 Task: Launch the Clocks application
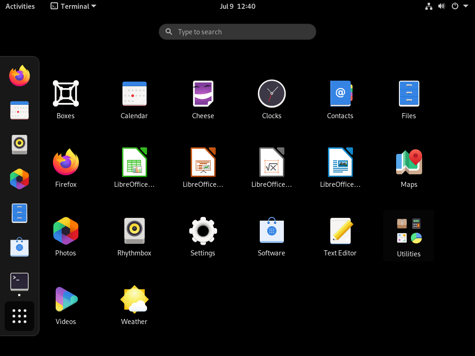point(272,94)
